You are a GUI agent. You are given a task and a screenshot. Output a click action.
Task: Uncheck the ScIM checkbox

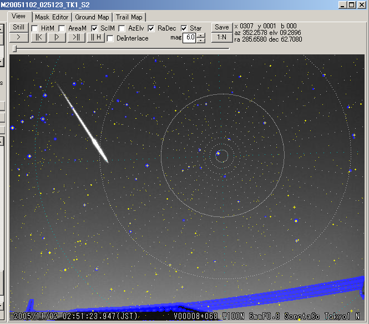(95, 28)
